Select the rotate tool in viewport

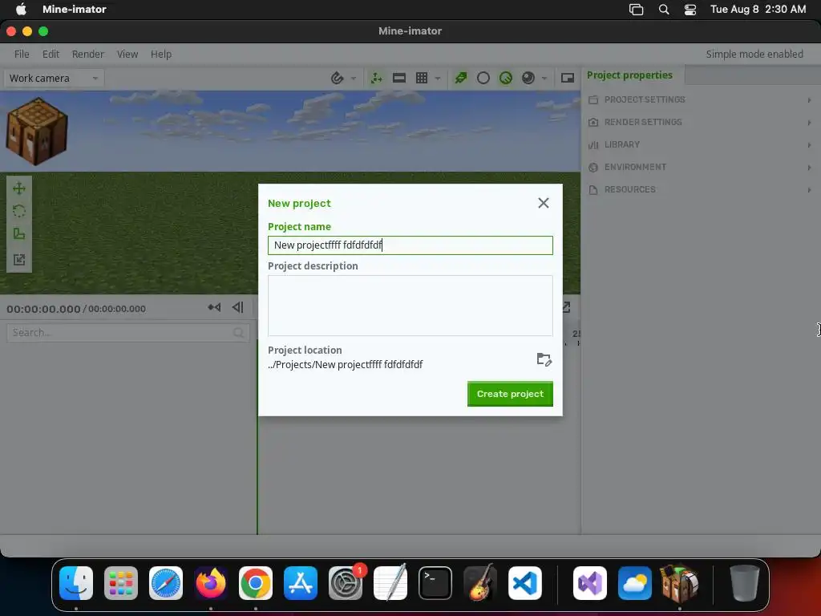coord(19,211)
